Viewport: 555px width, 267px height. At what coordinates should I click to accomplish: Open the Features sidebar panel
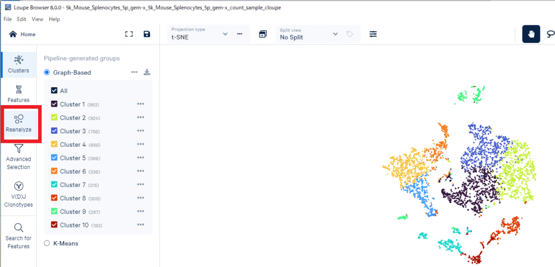tap(18, 93)
